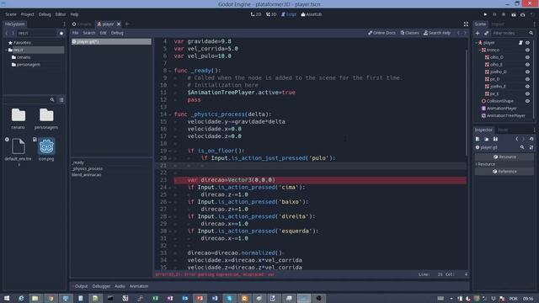This screenshot has height=303, width=539.
Task: Pause the running scene
Action: (x=494, y=14)
